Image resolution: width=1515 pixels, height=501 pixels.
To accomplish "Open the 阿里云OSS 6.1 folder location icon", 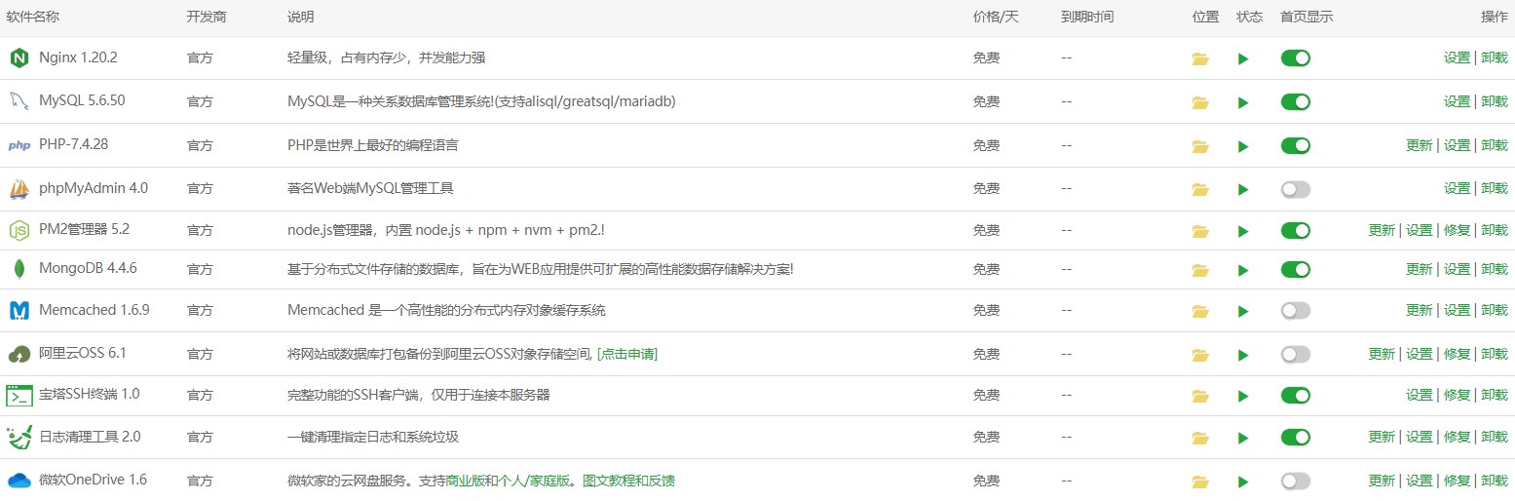I will point(1199,355).
